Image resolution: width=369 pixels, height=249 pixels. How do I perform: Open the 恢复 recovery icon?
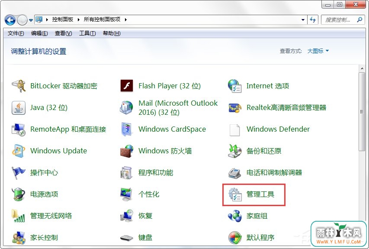pos(127,216)
